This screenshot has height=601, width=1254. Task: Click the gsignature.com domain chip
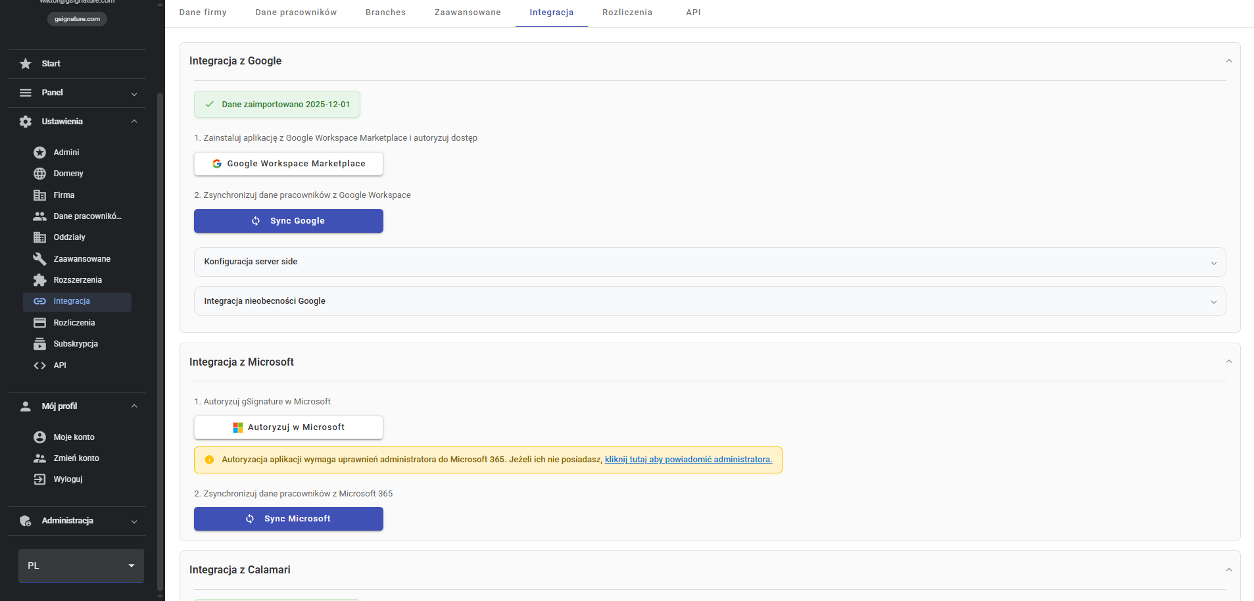click(77, 19)
